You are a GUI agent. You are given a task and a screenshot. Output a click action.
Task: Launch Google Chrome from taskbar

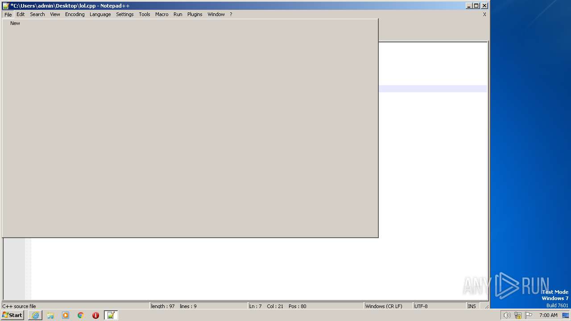coord(81,315)
